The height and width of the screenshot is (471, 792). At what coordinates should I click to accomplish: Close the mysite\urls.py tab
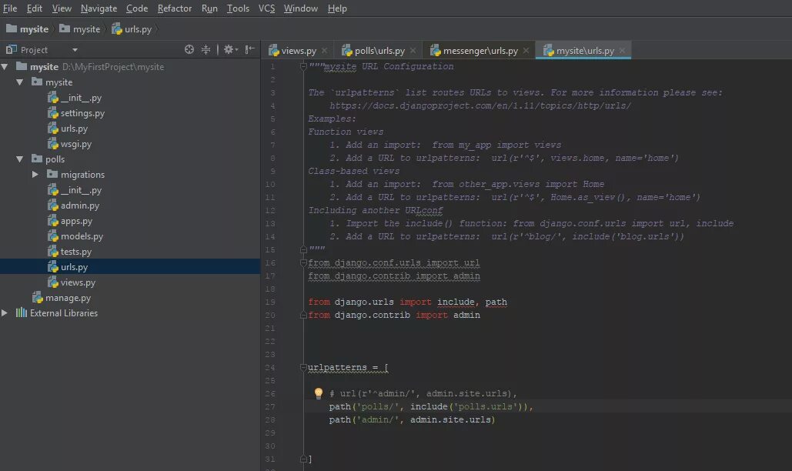[622, 51]
